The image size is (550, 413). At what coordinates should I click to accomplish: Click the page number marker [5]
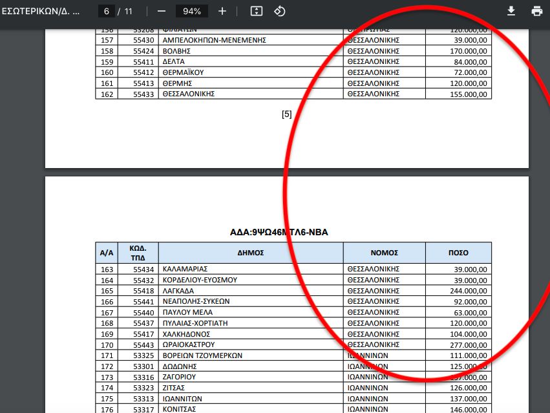(x=286, y=114)
